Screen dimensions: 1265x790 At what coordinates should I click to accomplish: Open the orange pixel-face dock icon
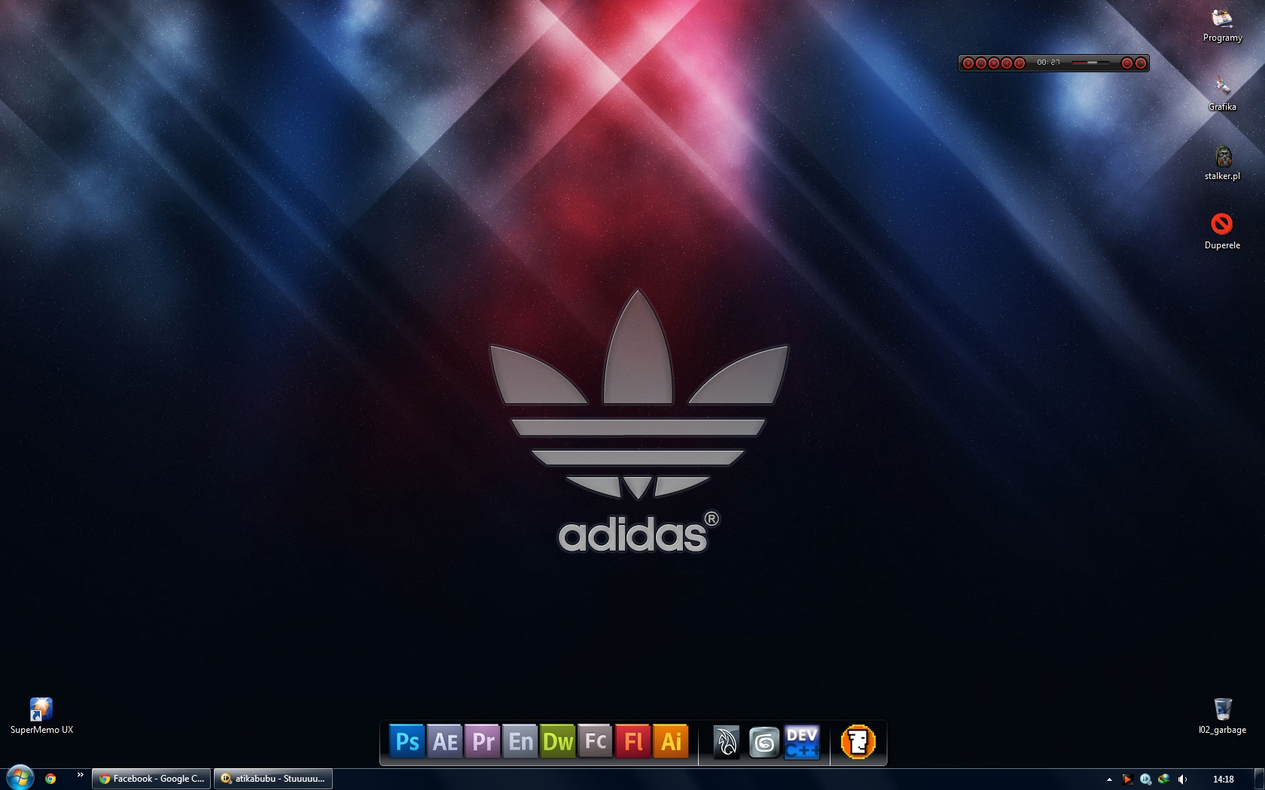[858, 742]
